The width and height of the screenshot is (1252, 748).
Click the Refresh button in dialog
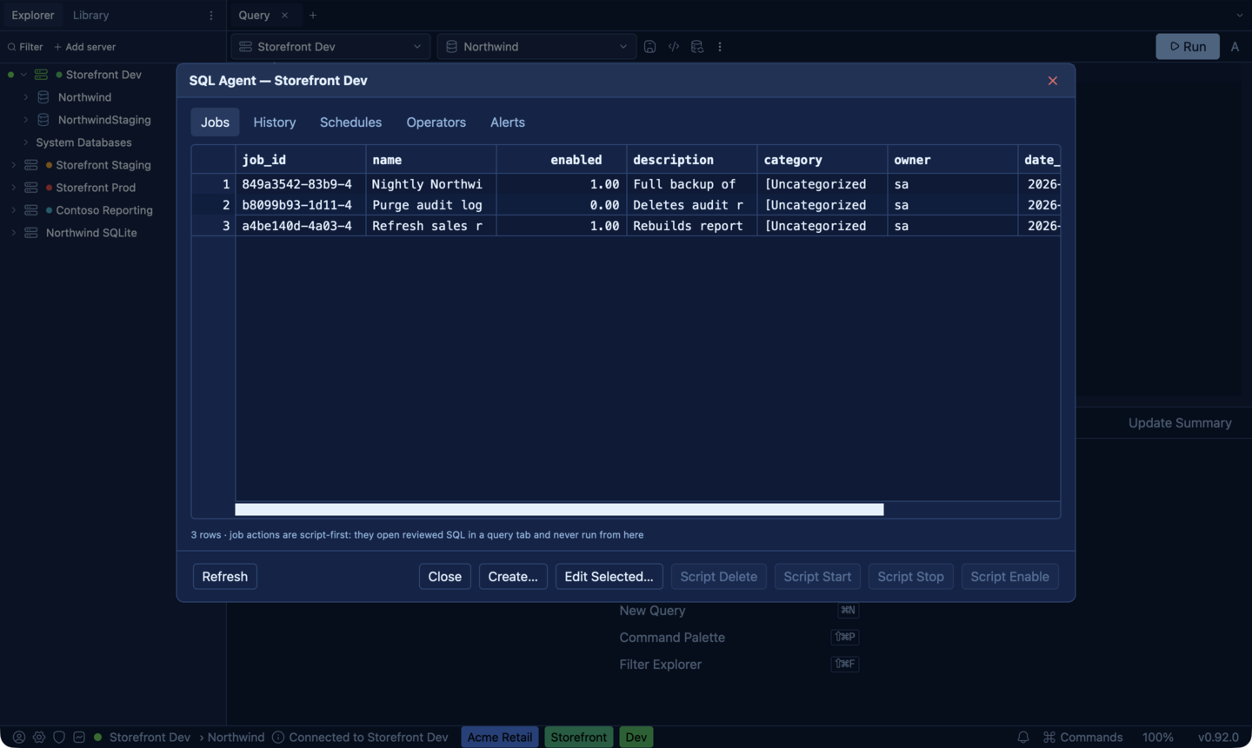coord(225,577)
